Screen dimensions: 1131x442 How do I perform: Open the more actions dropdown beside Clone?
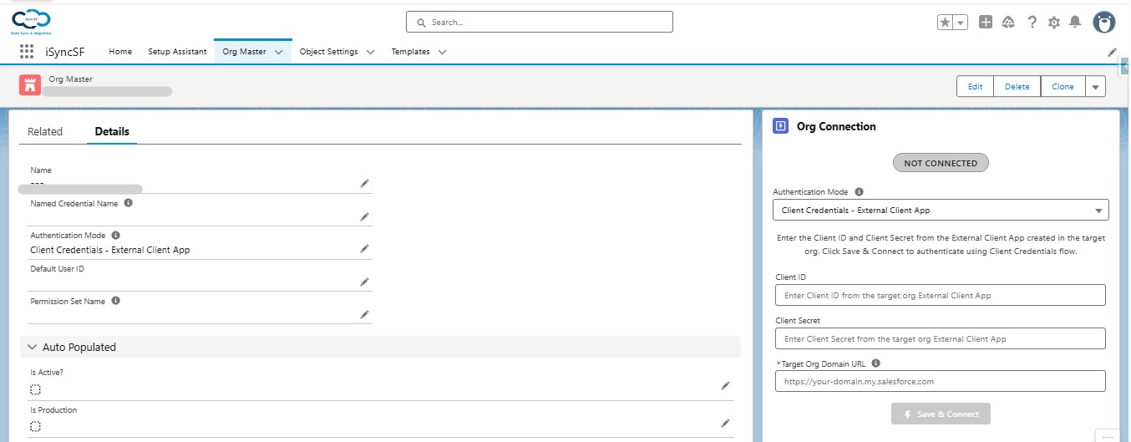pyautogui.click(x=1095, y=87)
